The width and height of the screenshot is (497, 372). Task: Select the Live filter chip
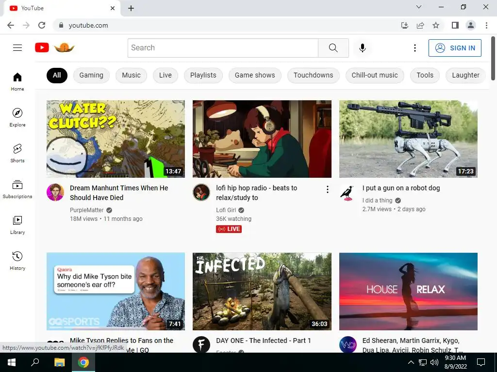tap(166, 75)
